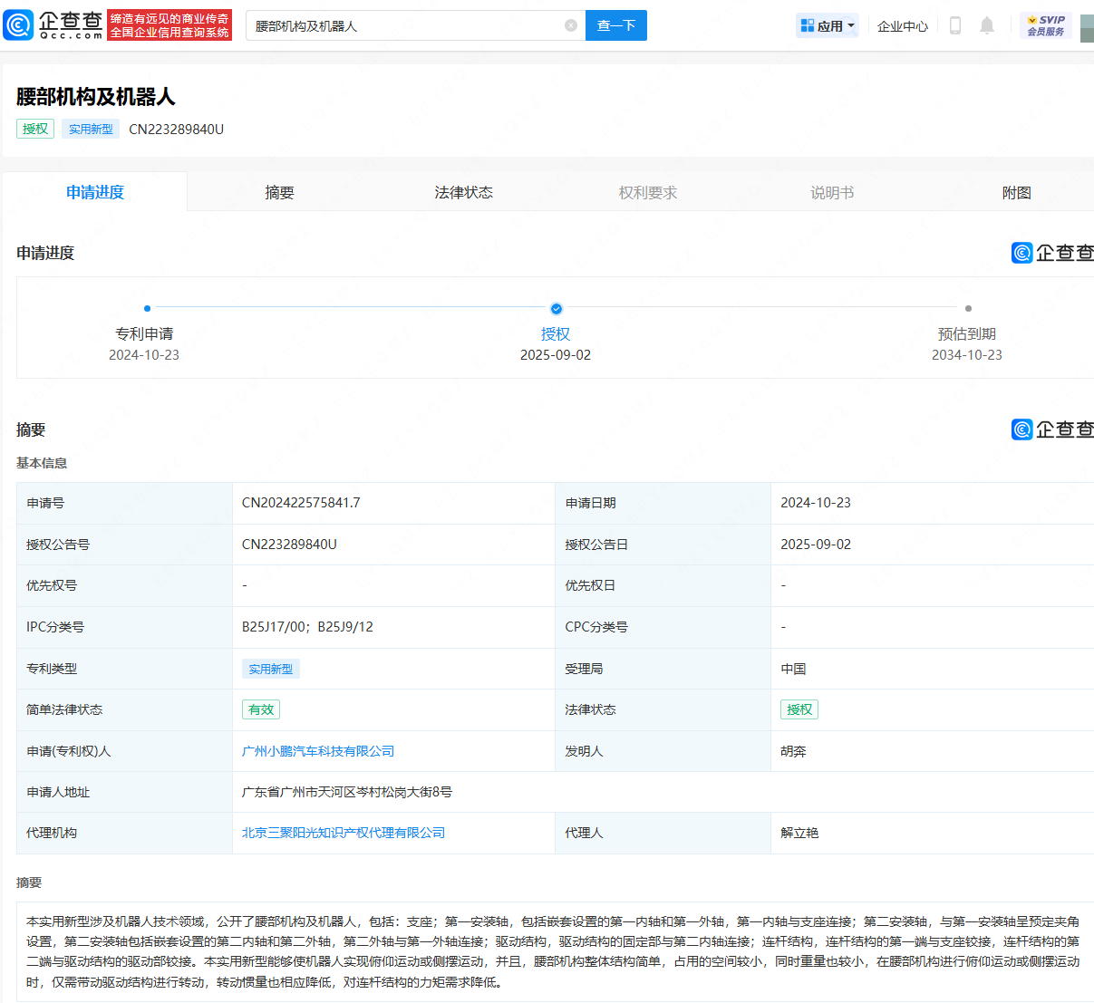Select the 授权 timeline checkmark marker
1094x1003 pixels.
click(x=556, y=308)
